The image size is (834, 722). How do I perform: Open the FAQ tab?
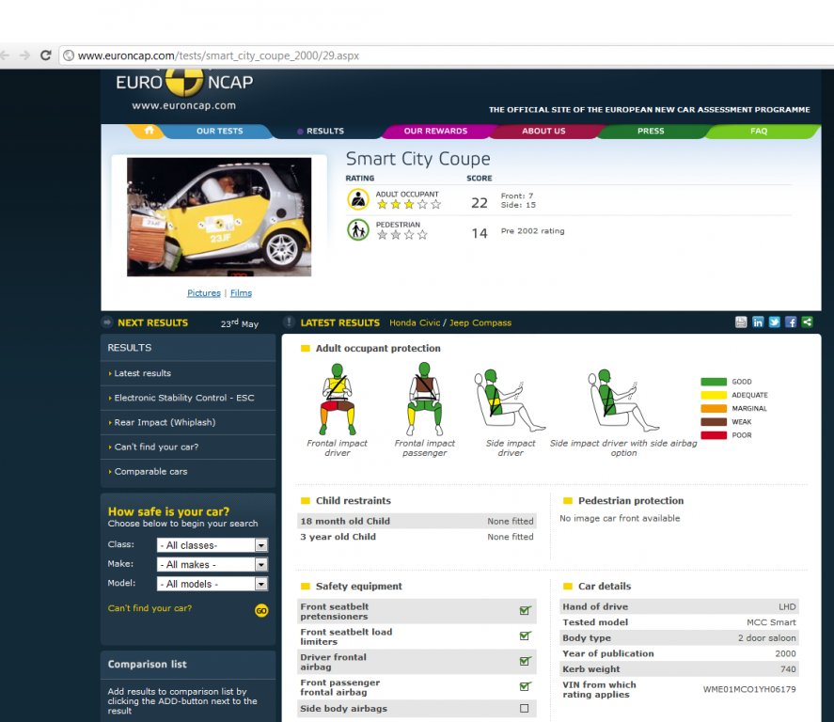coord(759,131)
